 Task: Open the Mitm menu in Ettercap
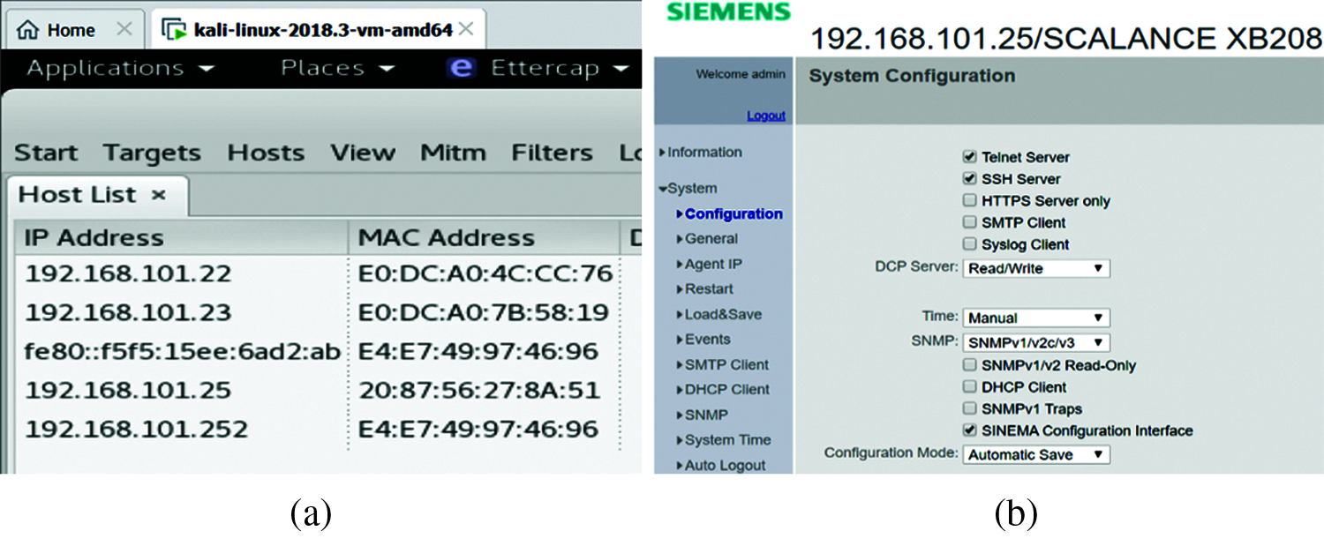click(x=453, y=152)
